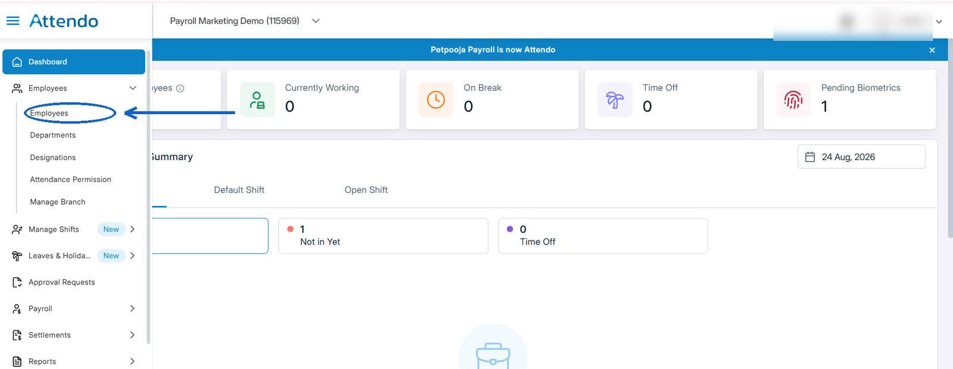Click the calendar icon in date field
Screen dimensions: 953x369
pyautogui.click(x=810, y=157)
